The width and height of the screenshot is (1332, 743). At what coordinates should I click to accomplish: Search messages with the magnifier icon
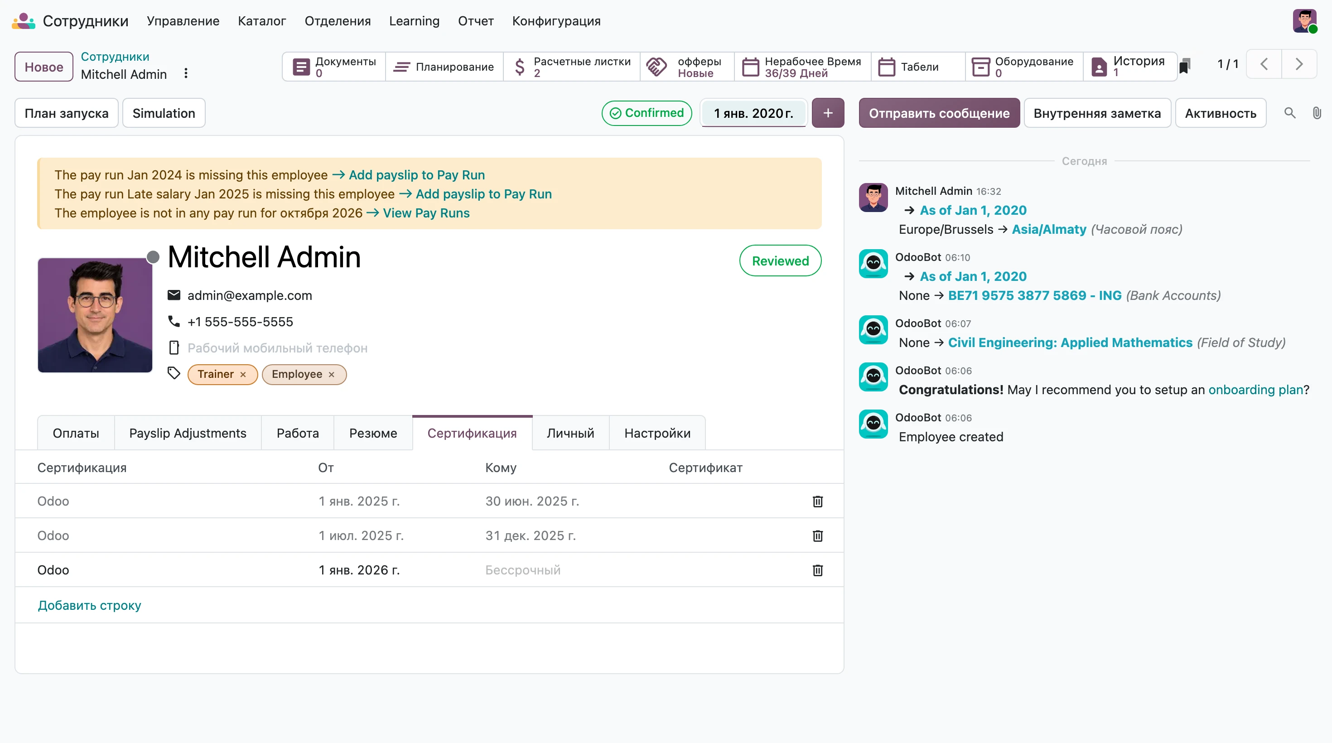pos(1289,113)
